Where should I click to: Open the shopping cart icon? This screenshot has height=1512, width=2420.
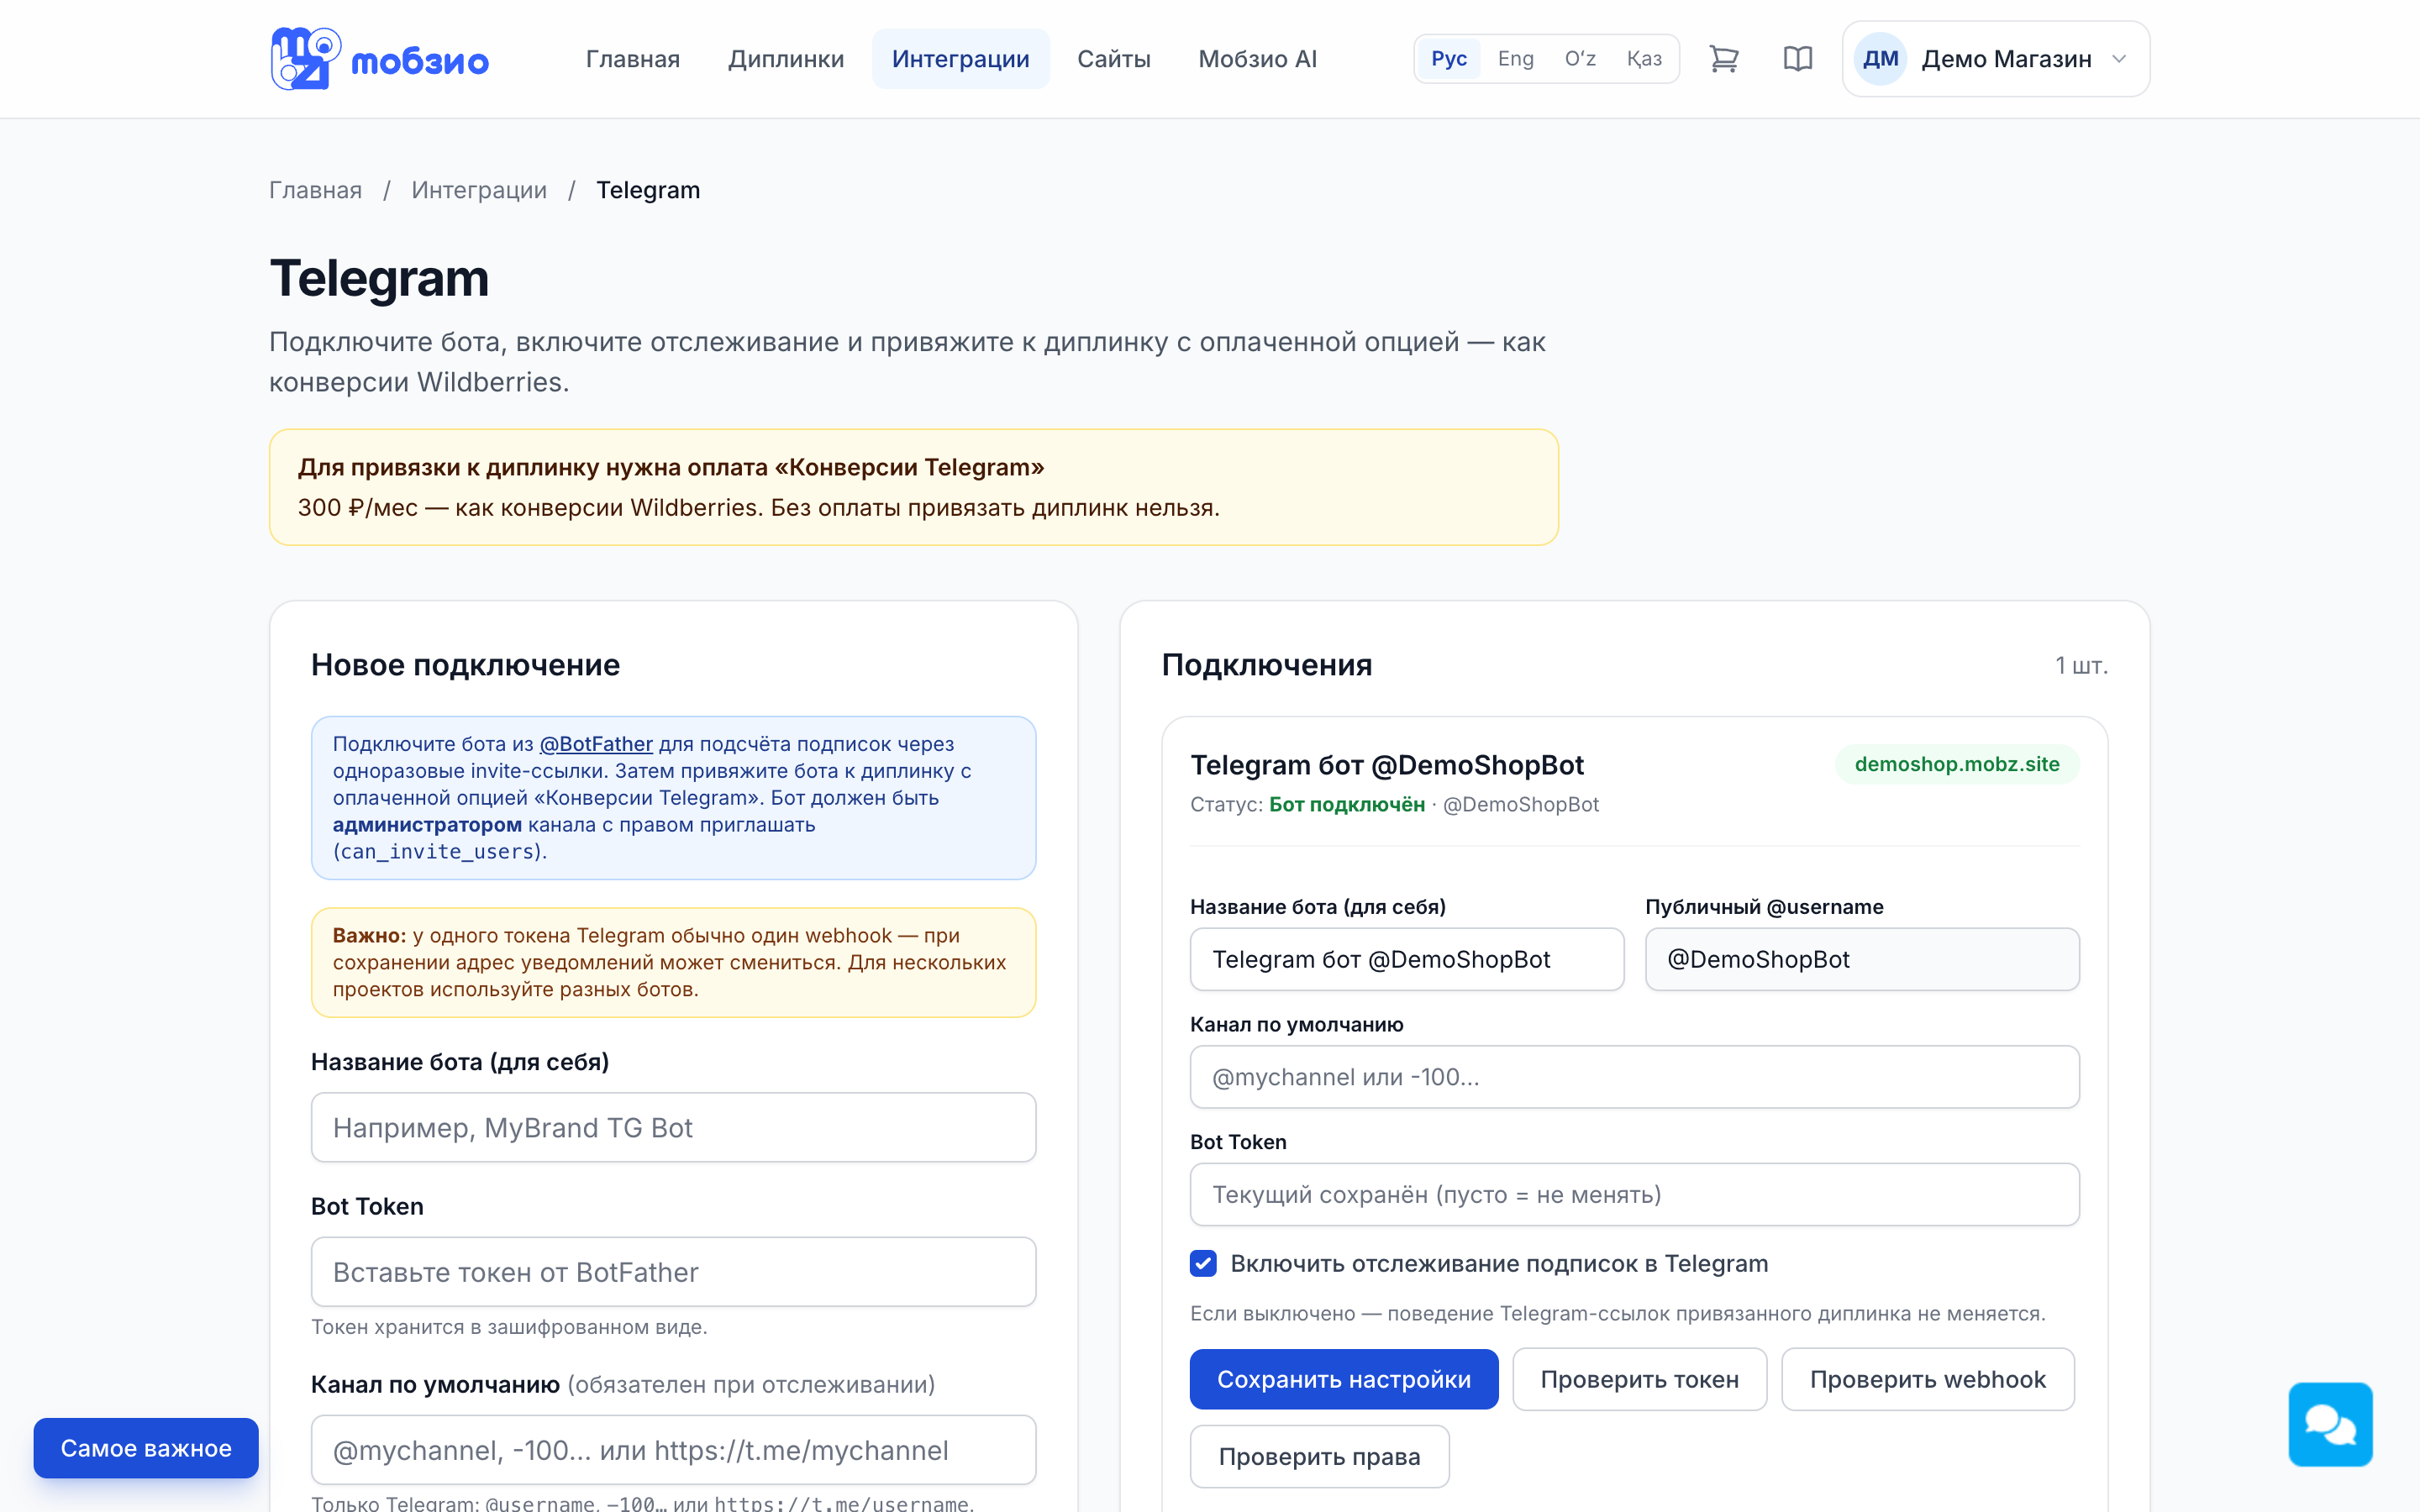click(x=1724, y=59)
